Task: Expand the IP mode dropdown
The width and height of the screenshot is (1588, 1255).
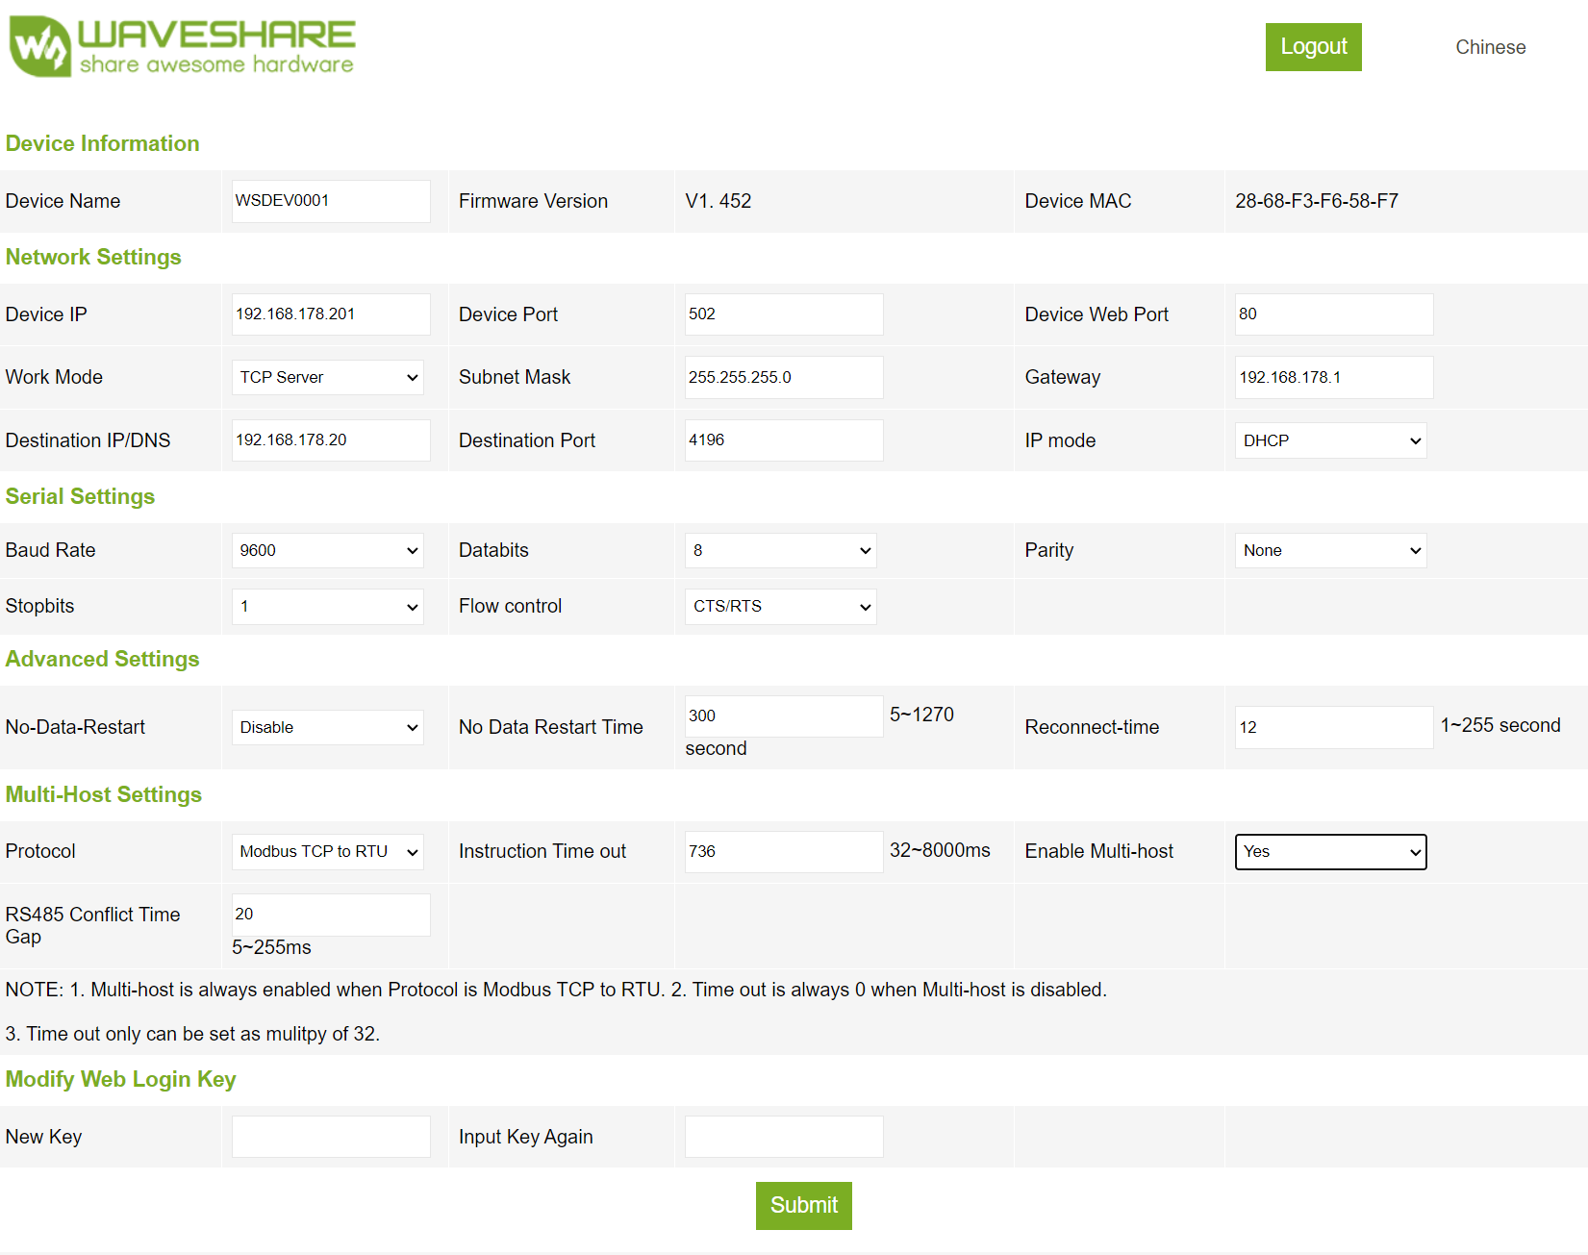Action: click(1329, 440)
